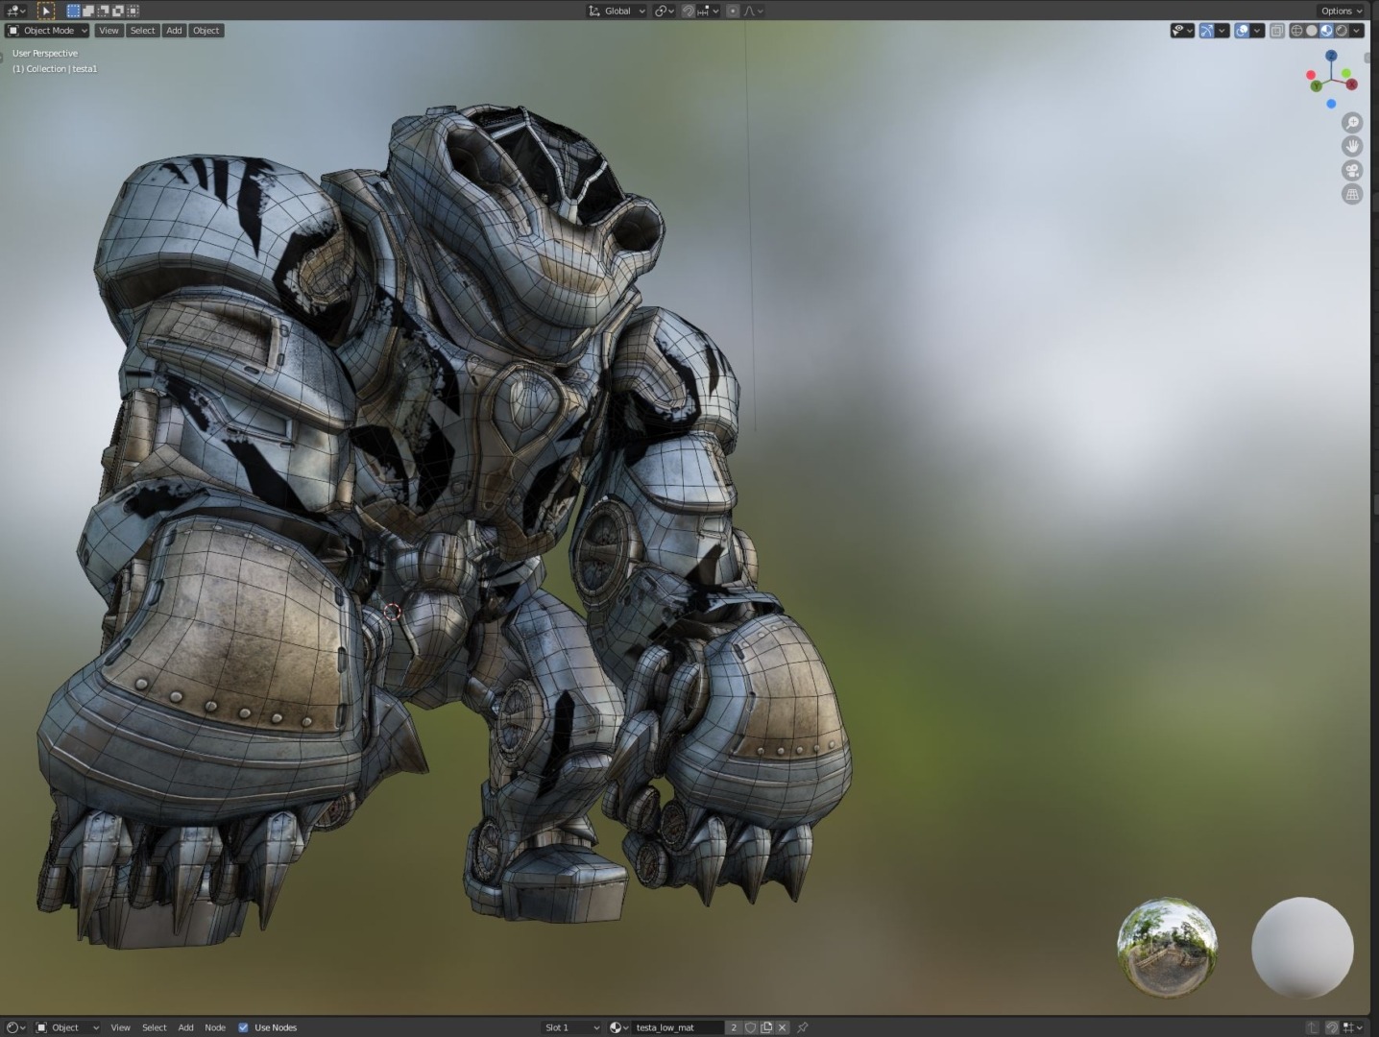Click the green Y axis on navigation gizmo
The height and width of the screenshot is (1037, 1379).
click(1317, 86)
